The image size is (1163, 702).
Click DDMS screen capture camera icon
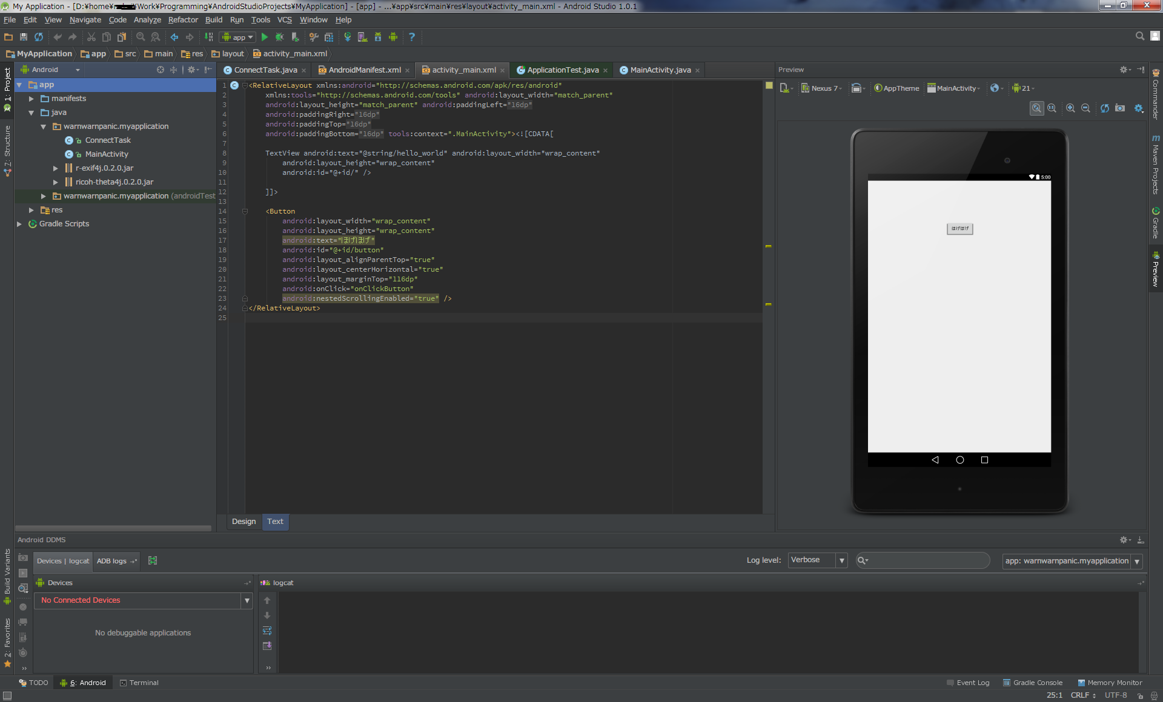(23, 557)
